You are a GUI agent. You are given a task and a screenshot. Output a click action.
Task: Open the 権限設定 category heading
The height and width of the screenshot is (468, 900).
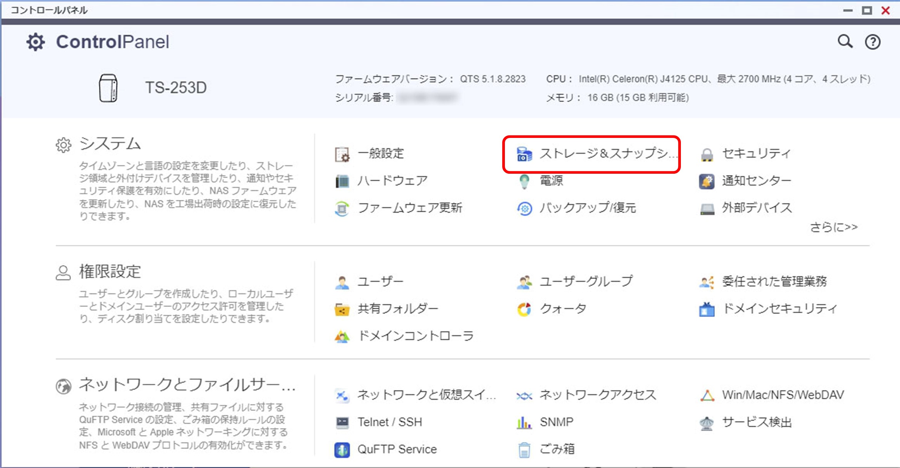pyautogui.click(x=110, y=272)
